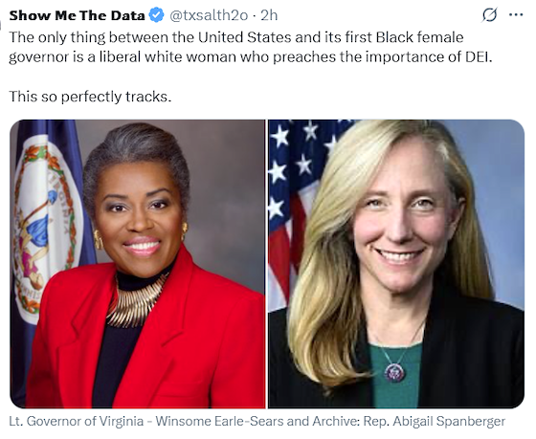536x439 pixels.
Task: Click the gold earring in the left photo
Action: [98, 239]
